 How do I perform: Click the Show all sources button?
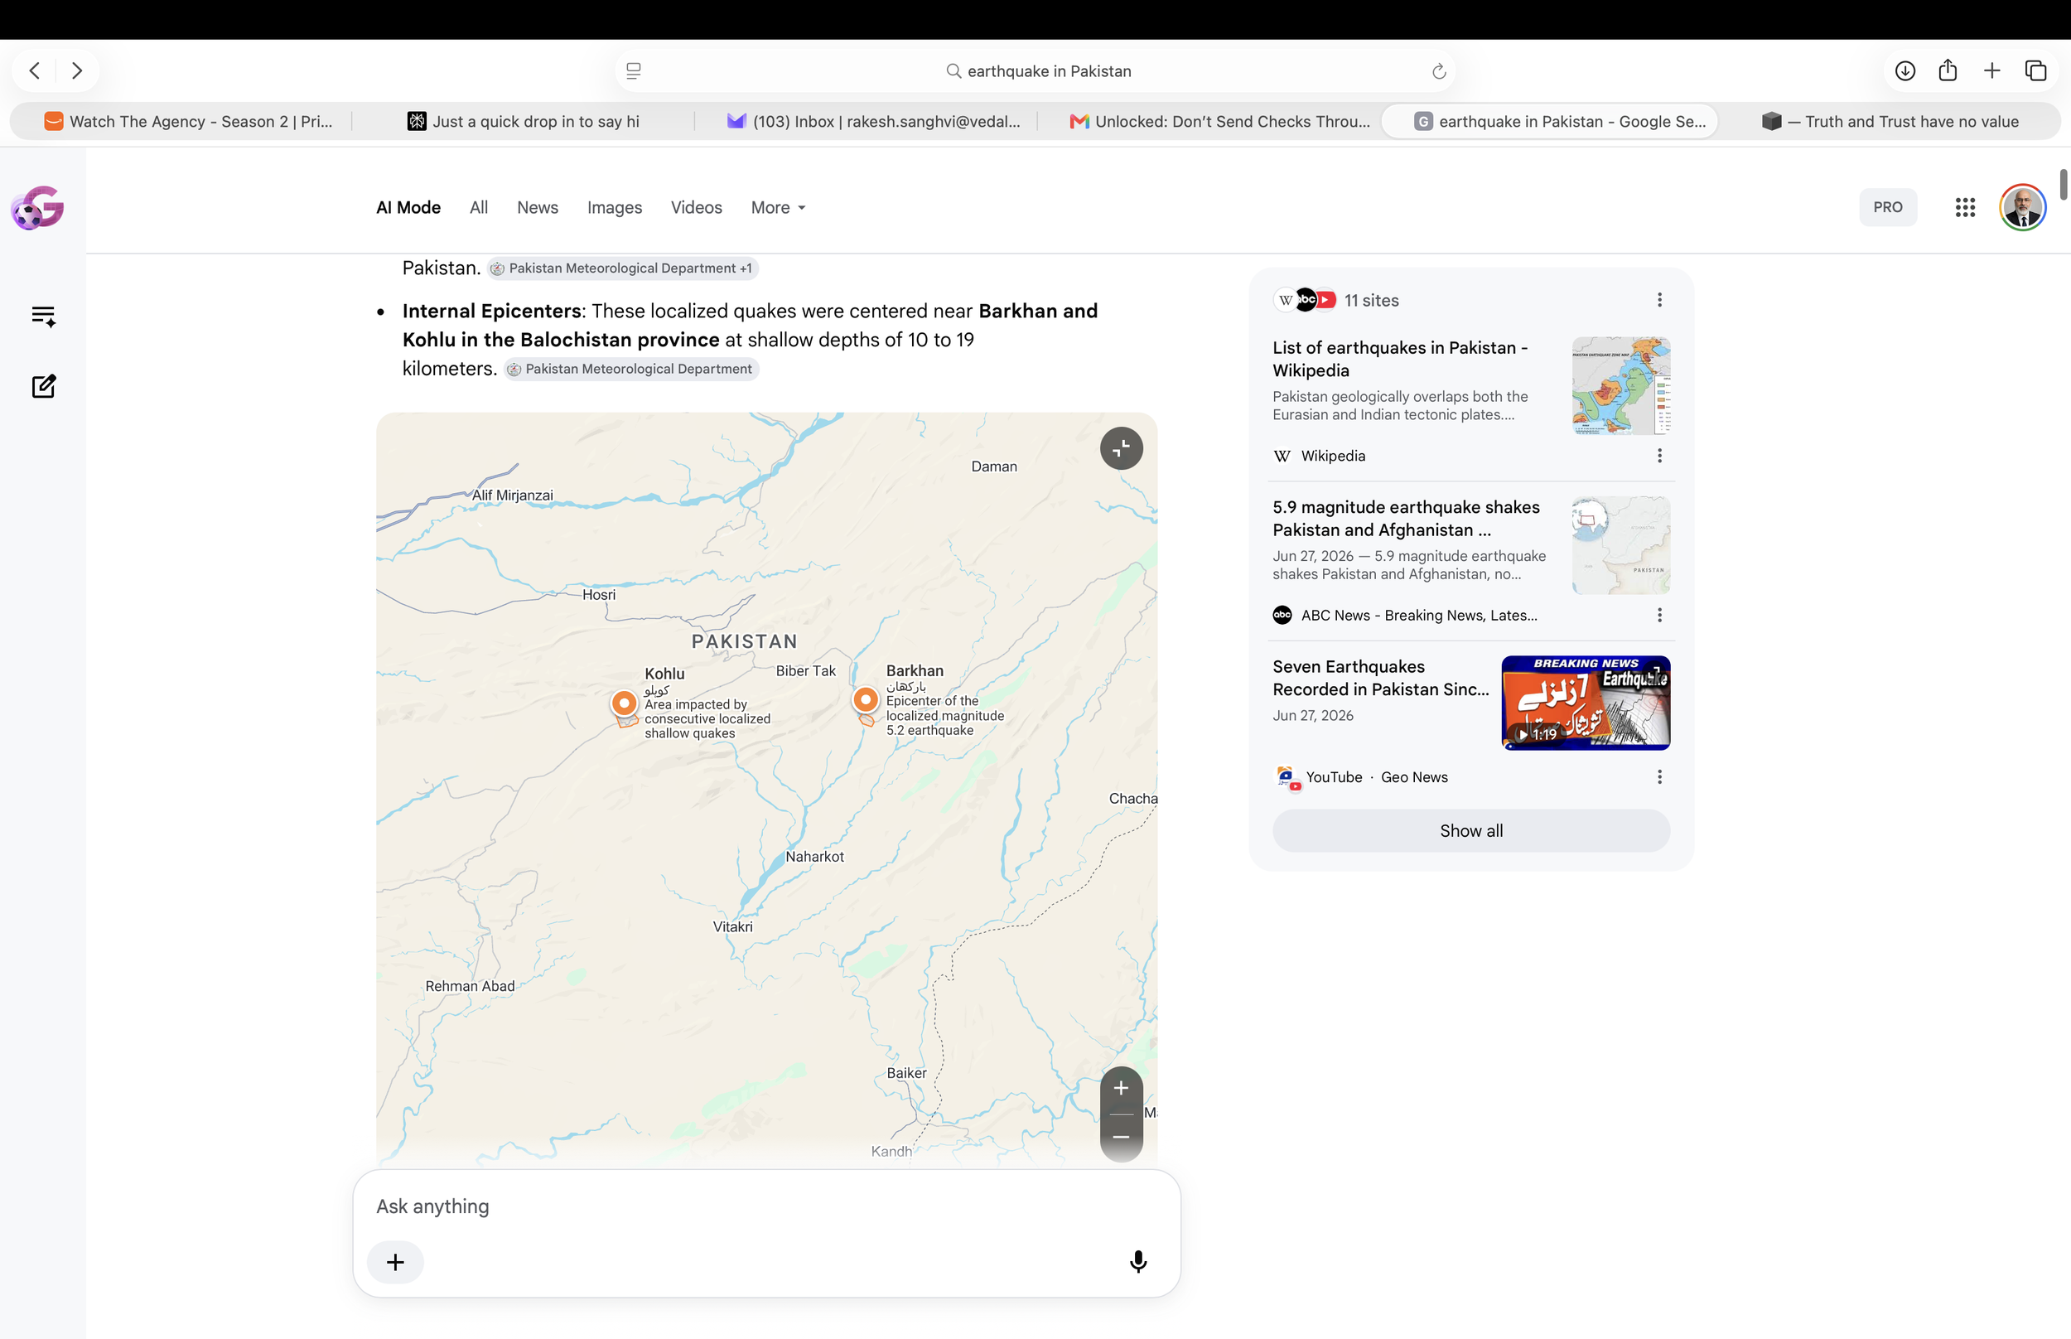point(1470,830)
